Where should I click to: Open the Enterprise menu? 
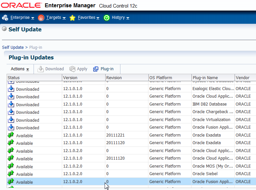point(22,17)
